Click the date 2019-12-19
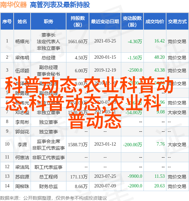Image resolution: width=189 pixels, height=201 pixels. click(105, 70)
